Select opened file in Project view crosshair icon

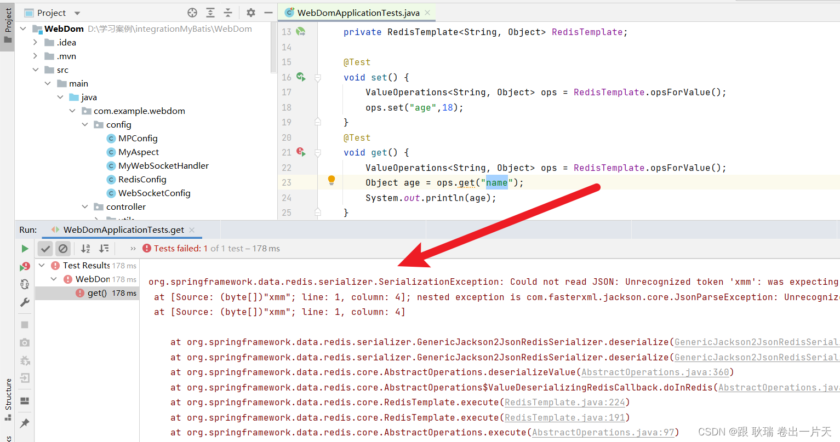(192, 12)
